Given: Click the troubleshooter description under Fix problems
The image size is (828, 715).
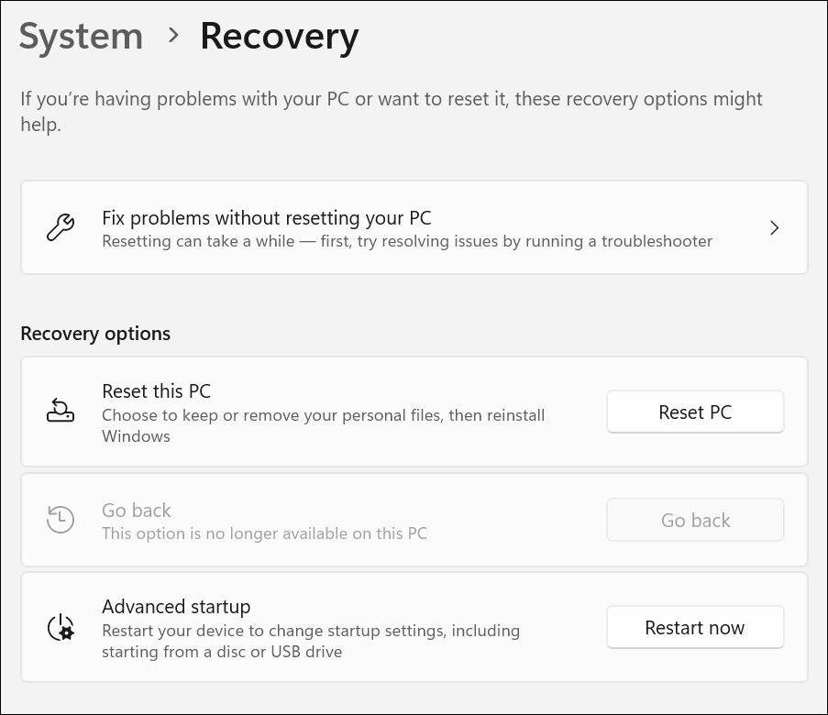Looking at the screenshot, I should coord(407,241).
